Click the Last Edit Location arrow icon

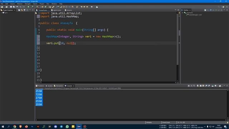[82, 7]
